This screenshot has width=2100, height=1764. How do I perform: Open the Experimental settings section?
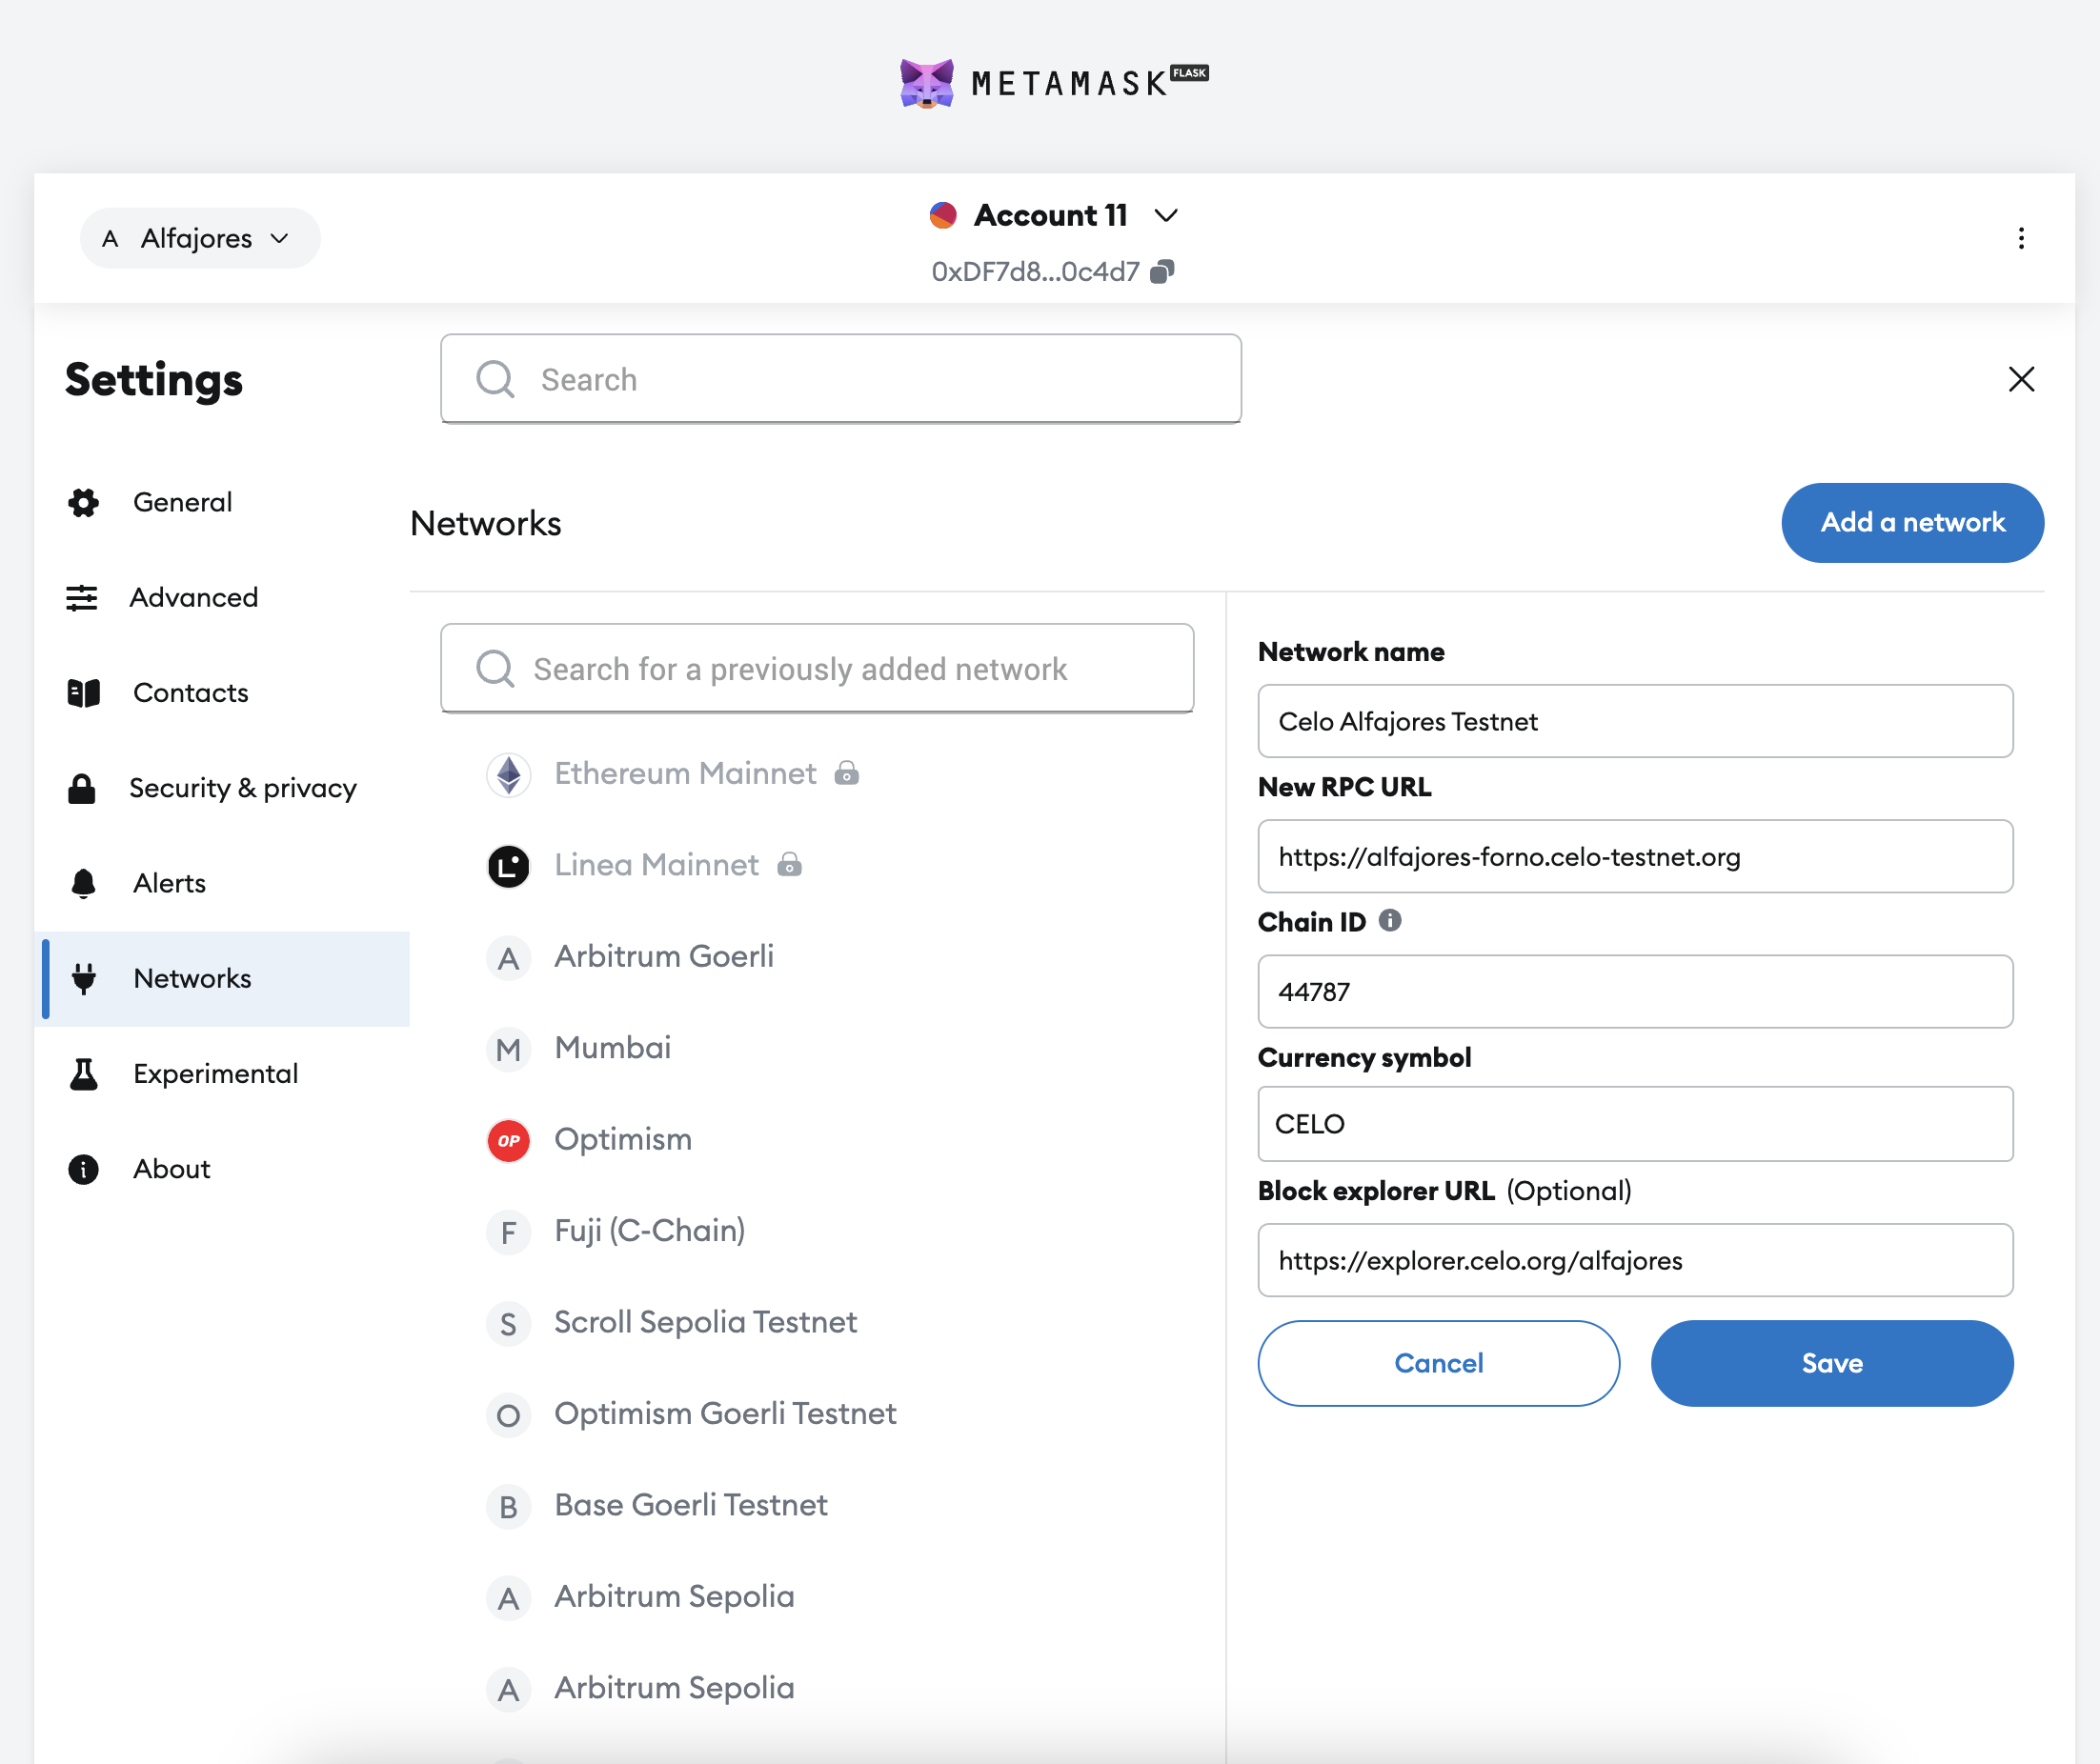click(x=215, y=1073)
